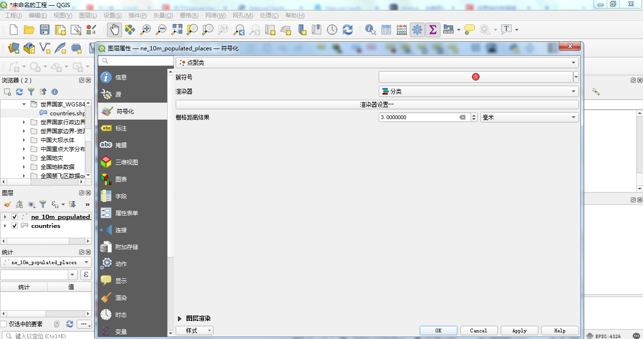Refresh statistics in the Statistics panel
This screenshot has width=643, height=339.
point(70,324)
